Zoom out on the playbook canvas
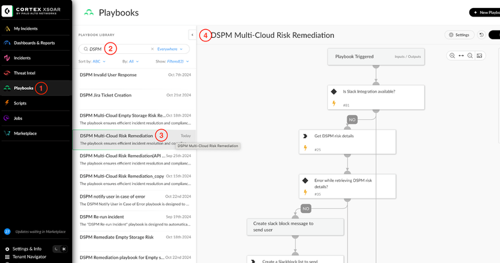Image resolution: width=500 pixels, height=263 pixels. (x=470, y=56)
